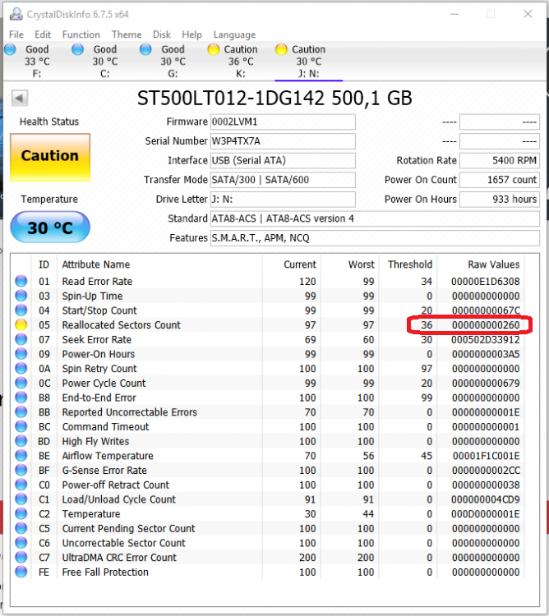
Task: Click the status orb of Power Cycle Count
Action: click(21, 383)
